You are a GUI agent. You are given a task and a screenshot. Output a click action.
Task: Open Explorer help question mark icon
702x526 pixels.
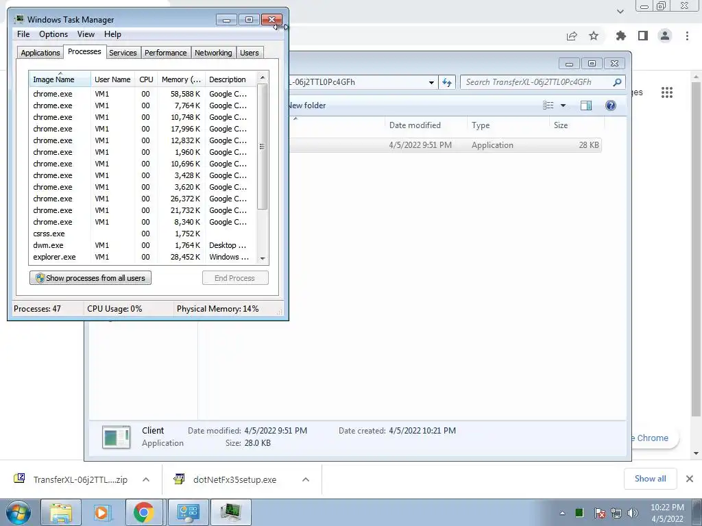point(611,105)
